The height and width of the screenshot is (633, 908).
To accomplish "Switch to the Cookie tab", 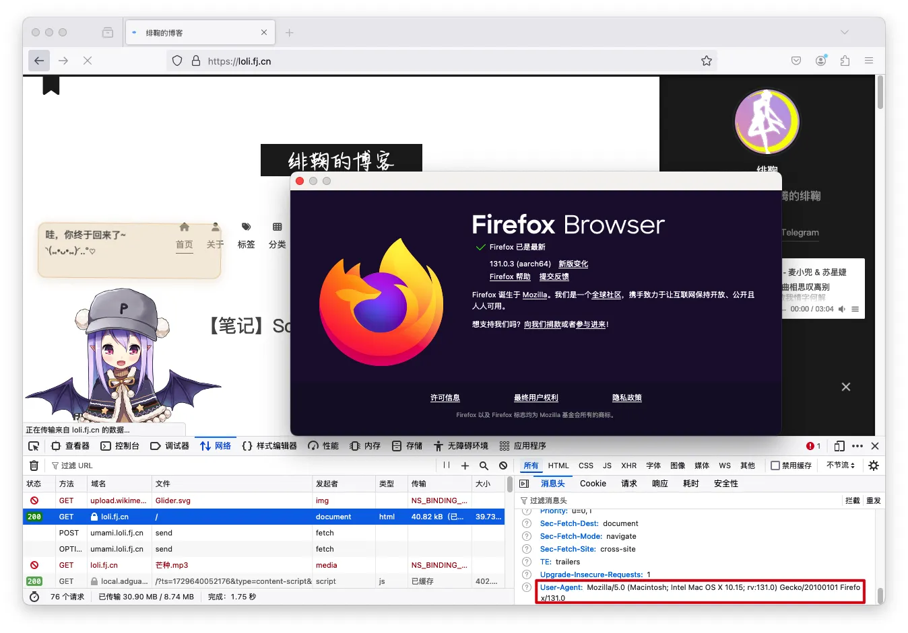I will point(593,484).
